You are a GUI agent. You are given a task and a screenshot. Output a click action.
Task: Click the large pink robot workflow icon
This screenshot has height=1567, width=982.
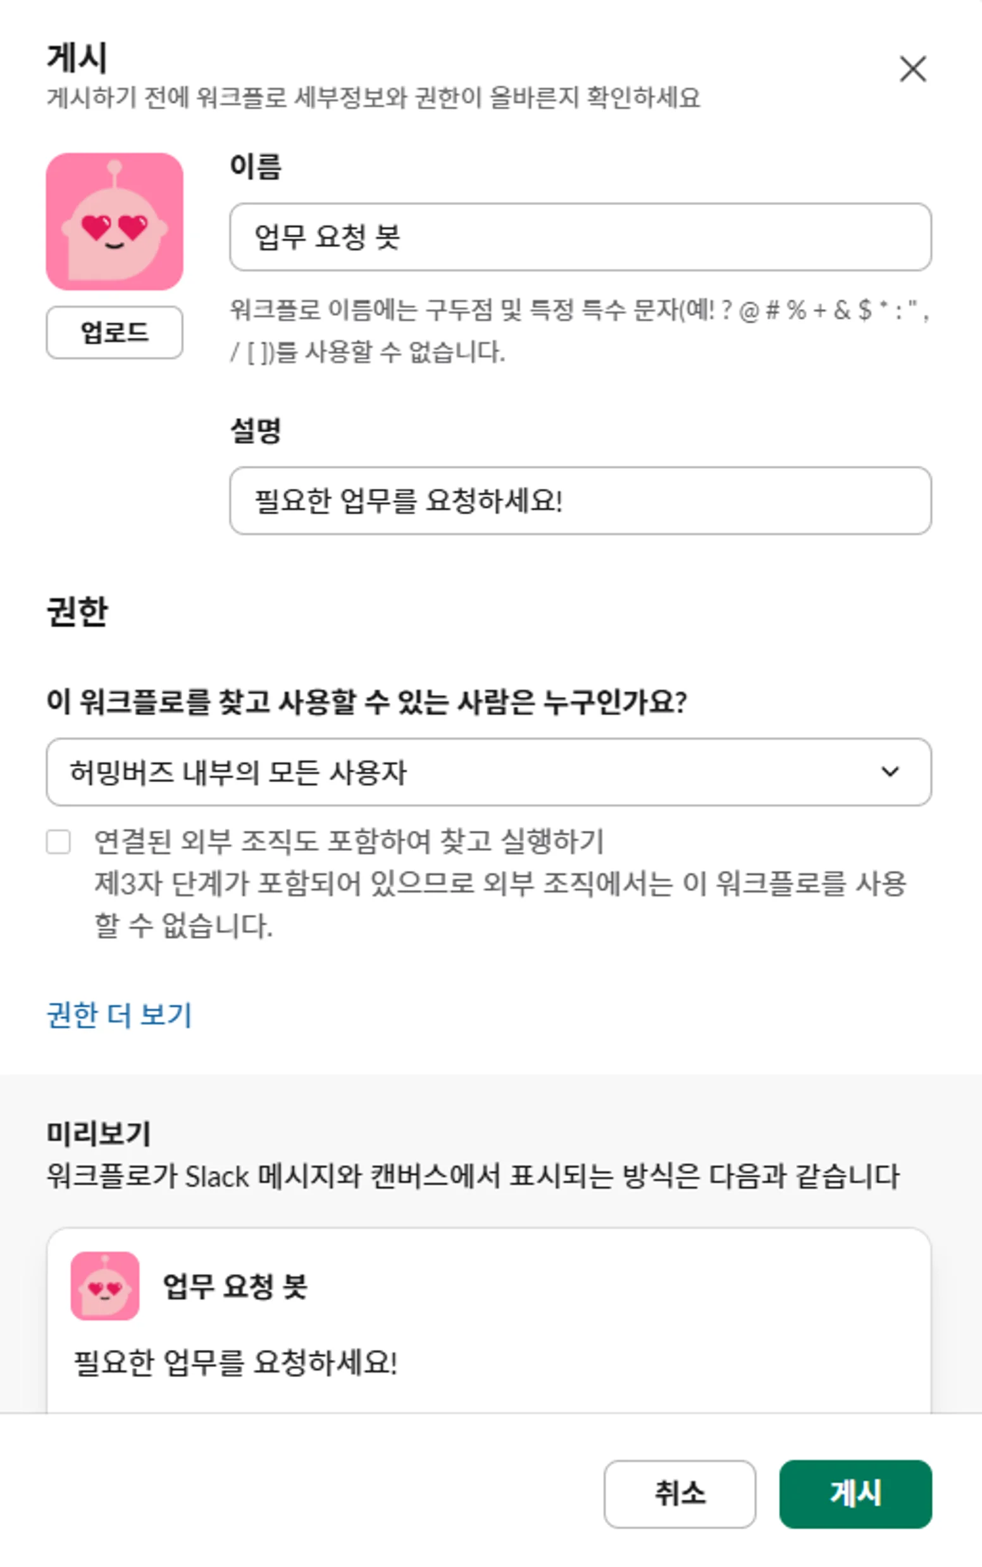tap(115, 222)
